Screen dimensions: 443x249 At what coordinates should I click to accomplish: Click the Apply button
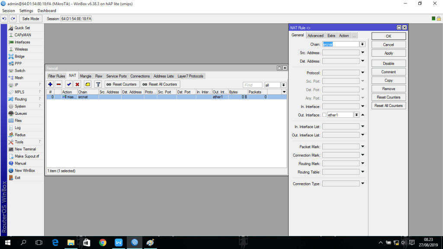pyautogui.click(x=388, y=53)
